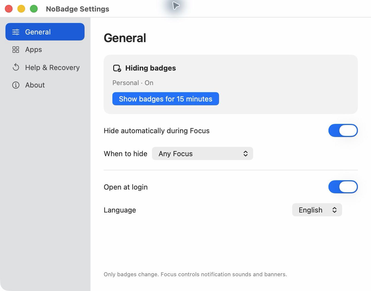This screenshot has height=291, width=371.
Task: Switch to the Apps section
Action: pos(45,50)
